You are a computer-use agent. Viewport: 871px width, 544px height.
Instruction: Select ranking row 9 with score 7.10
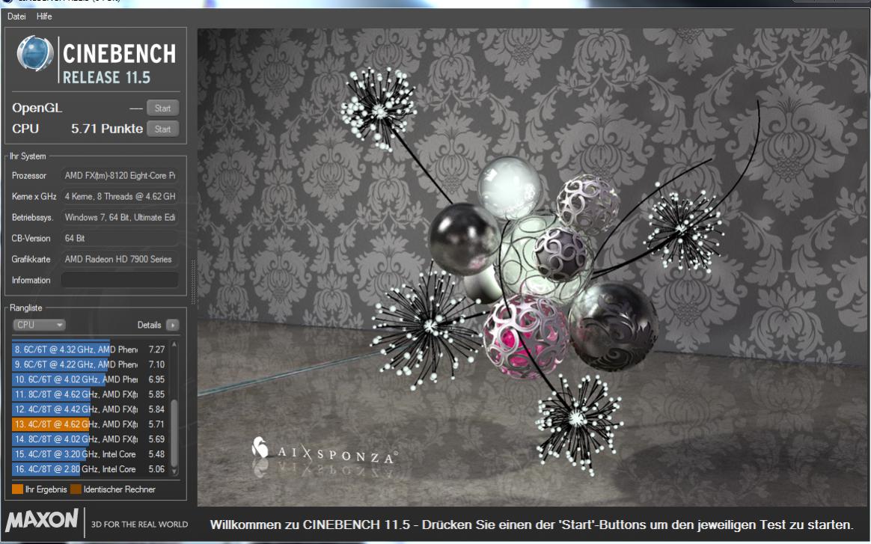point(90,364)
